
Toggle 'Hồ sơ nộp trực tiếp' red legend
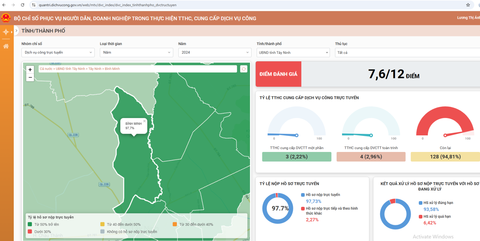coord(329,211)
